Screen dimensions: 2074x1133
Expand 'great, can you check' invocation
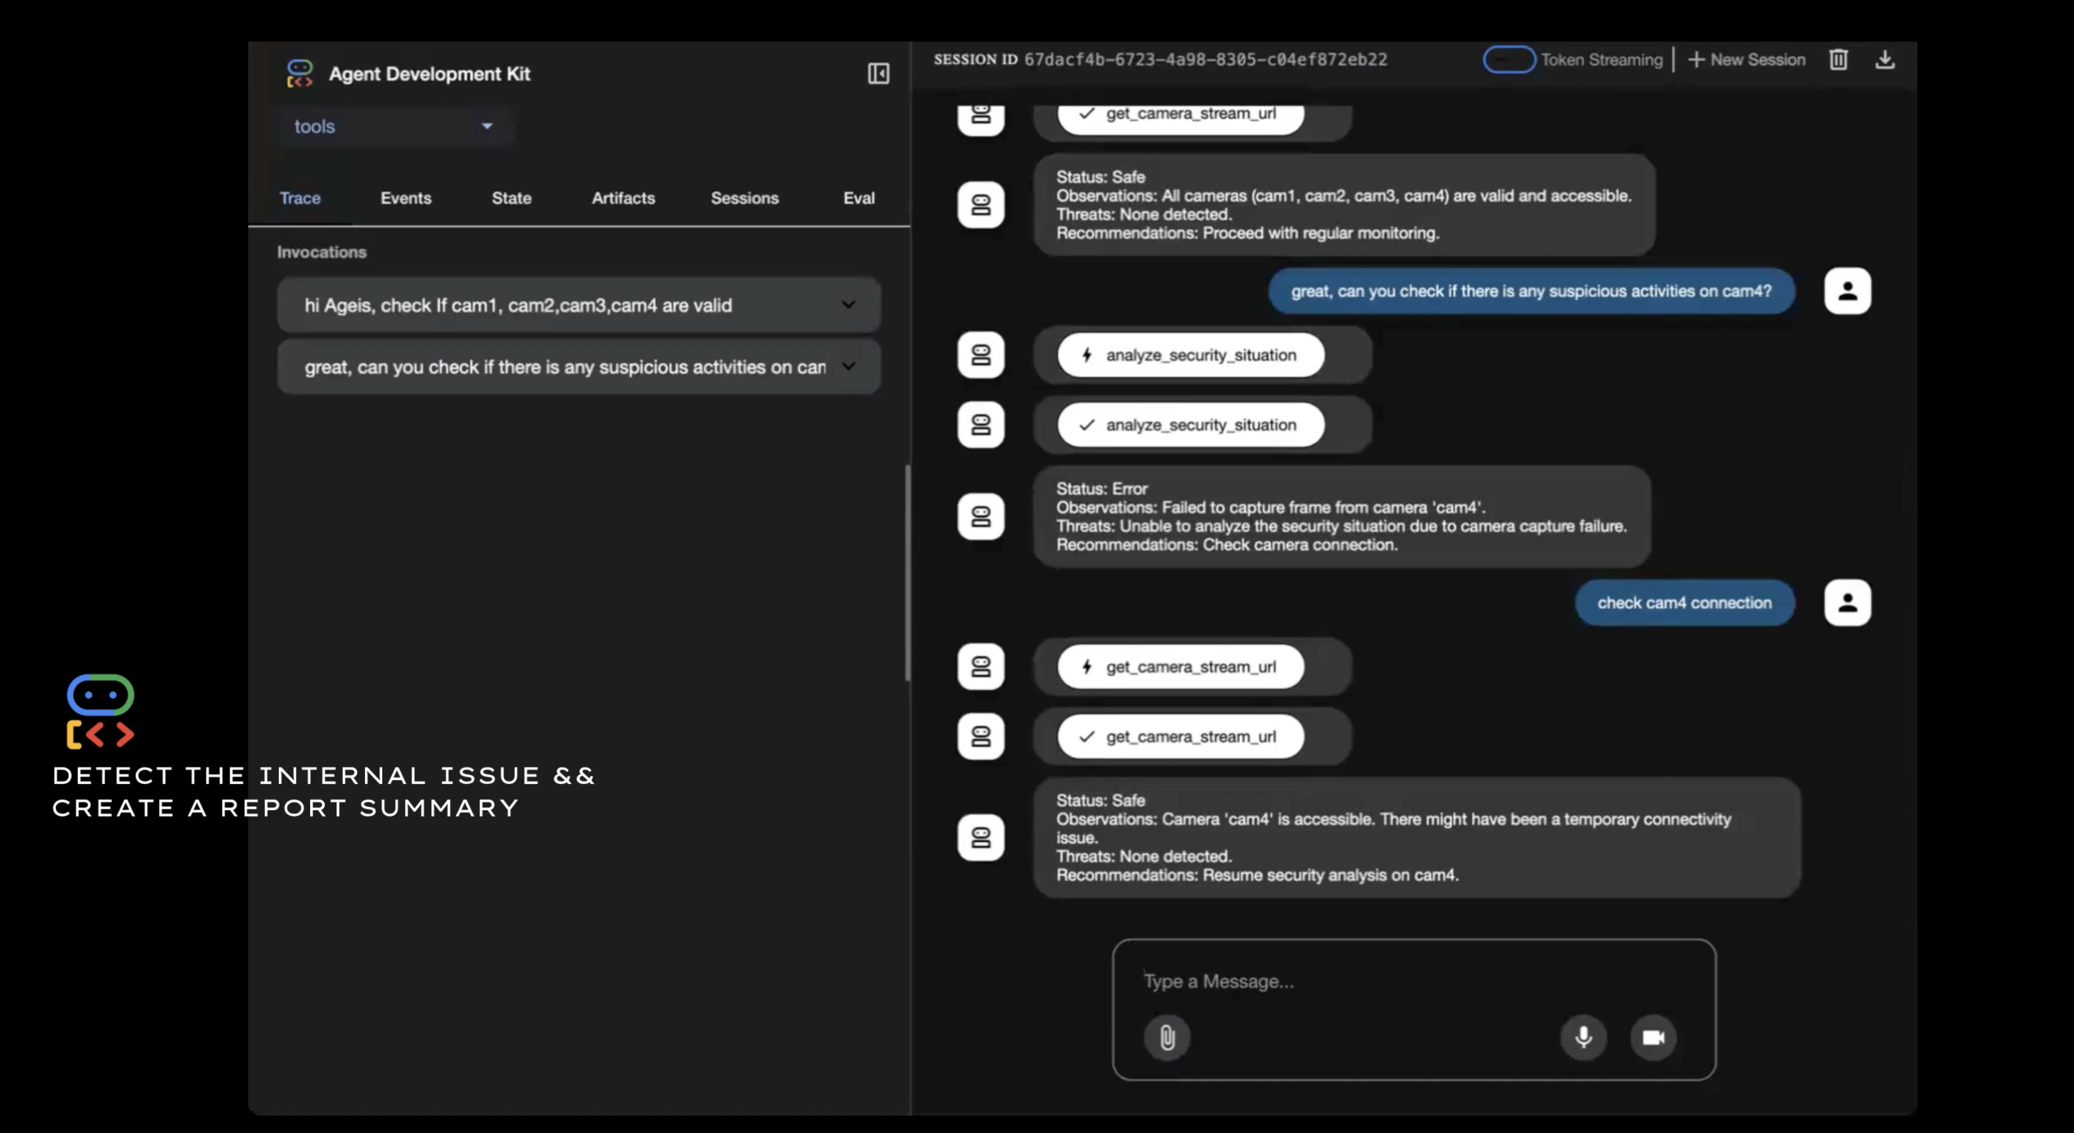[848, 367]
